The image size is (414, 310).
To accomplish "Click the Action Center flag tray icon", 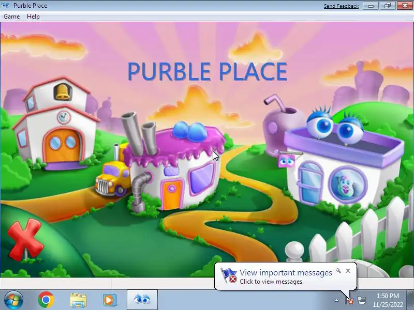I will 349,300.
